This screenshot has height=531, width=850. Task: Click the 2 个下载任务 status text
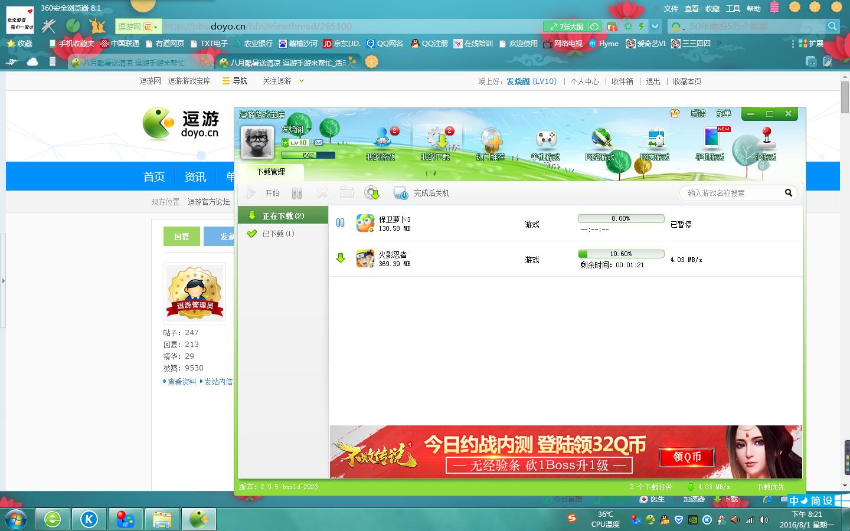coord(650,487)
